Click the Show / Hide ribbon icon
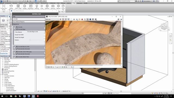The image size is (174, 98). pos(18,6)
